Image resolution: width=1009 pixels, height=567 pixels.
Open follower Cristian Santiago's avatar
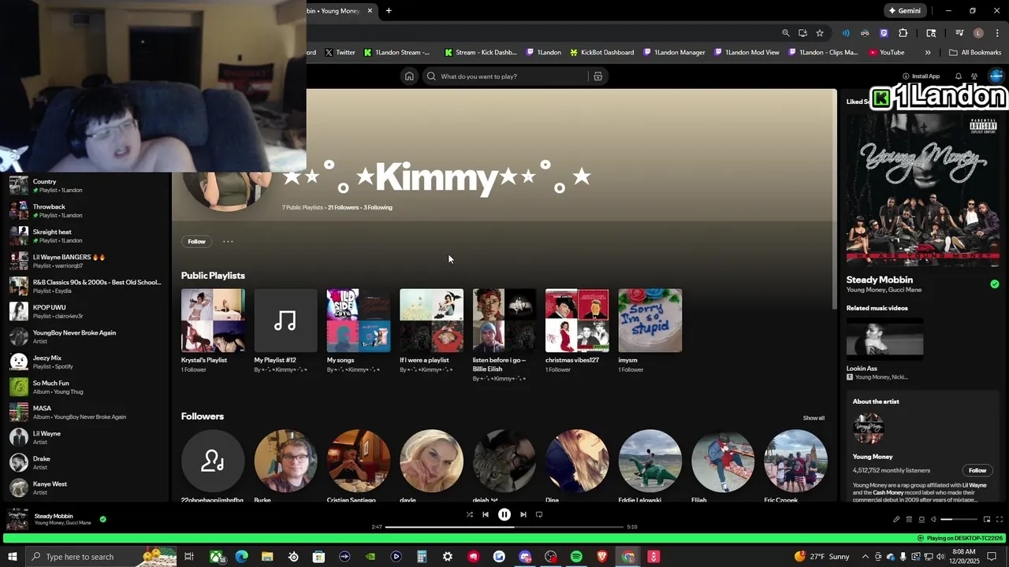click(359, 461)
